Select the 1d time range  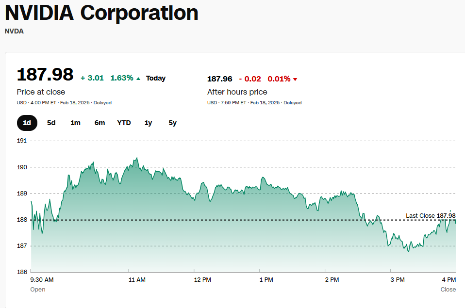pyautogui.click(x=27, y=123)
